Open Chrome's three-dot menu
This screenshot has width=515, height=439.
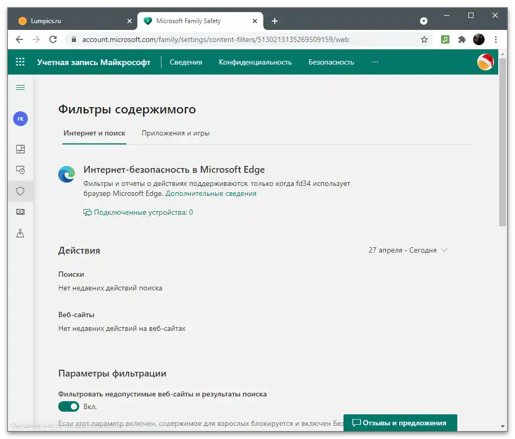pos(496,39)
